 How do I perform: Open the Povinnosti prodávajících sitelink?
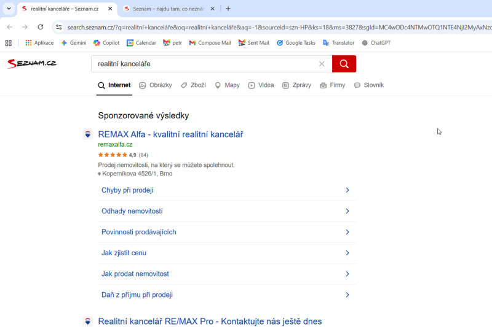(139, 232)
